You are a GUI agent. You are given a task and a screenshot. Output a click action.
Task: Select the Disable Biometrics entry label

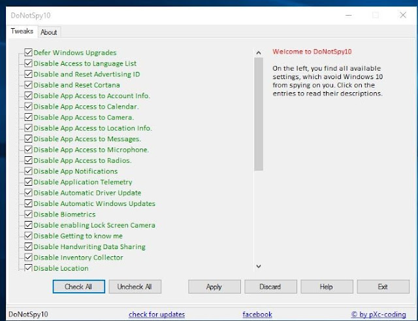pos(64,214)
